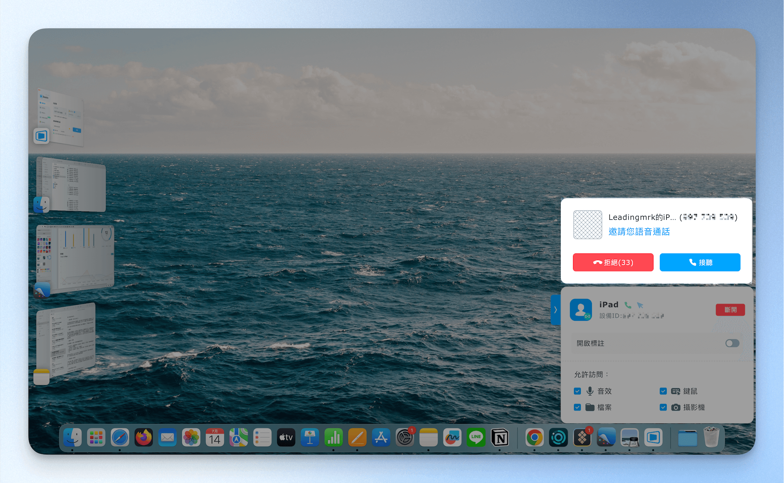Click the green phone icon beside iPad
784x483 pixels.
click(x=628, y=305)
